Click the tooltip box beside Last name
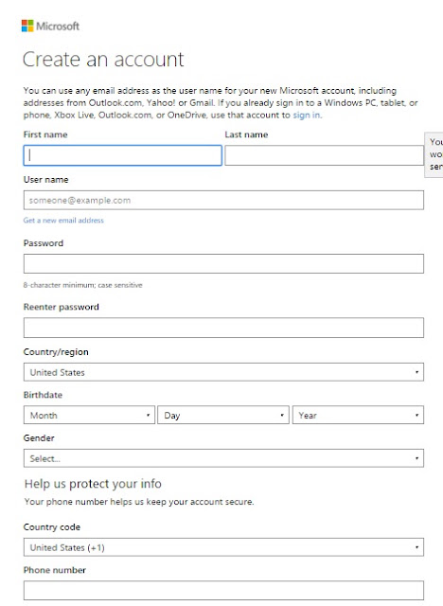This screenshot has height=606, width=443. (434, 154)
